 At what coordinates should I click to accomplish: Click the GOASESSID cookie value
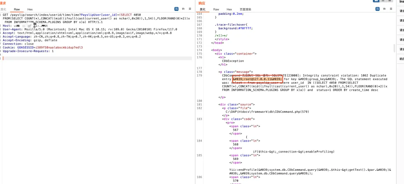(x=59, y=47)
